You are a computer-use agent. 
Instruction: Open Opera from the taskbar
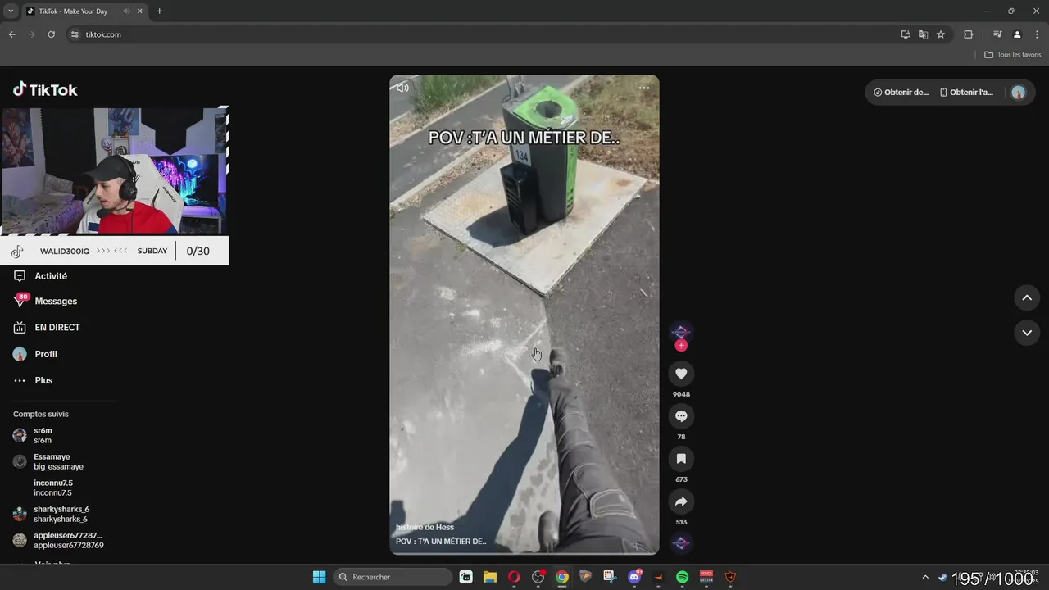pyautogui.click(x=514, y=577)
